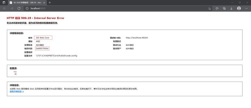The image size is (251, 108).
Task: Add this page to favorites
Action: point(209,8)
